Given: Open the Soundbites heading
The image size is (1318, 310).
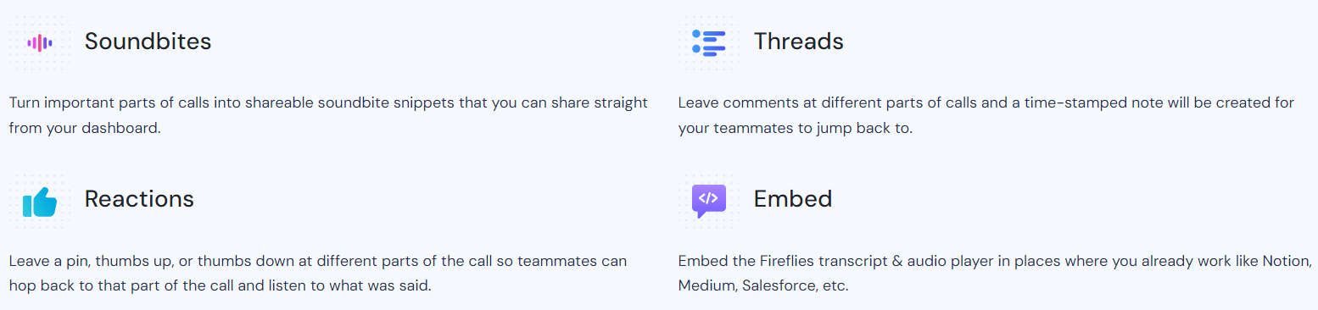Looking at the screenshot, I should pyautogui.click(x=148, y=42).
